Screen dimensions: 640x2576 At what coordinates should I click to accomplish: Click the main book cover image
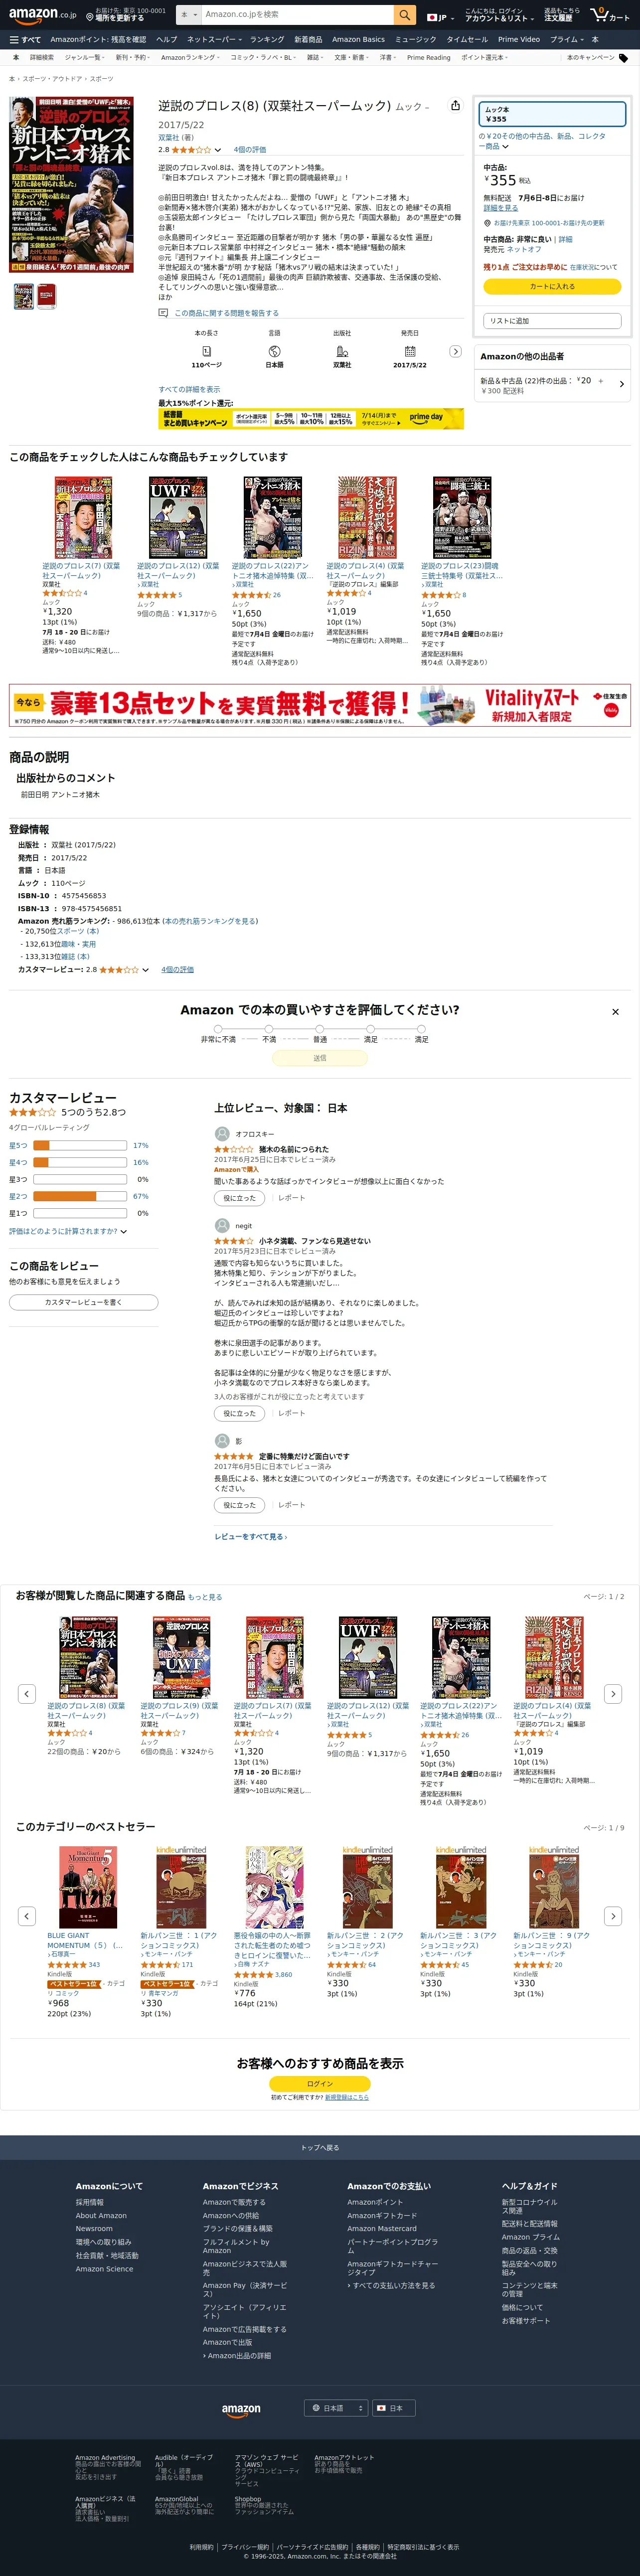point(71,186)
